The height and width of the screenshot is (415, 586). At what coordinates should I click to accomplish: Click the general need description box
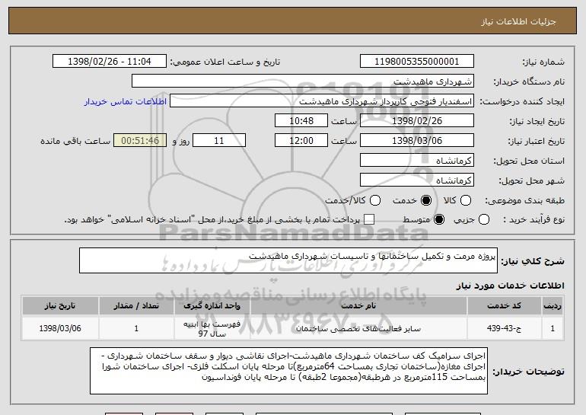[x=288, y=260]
